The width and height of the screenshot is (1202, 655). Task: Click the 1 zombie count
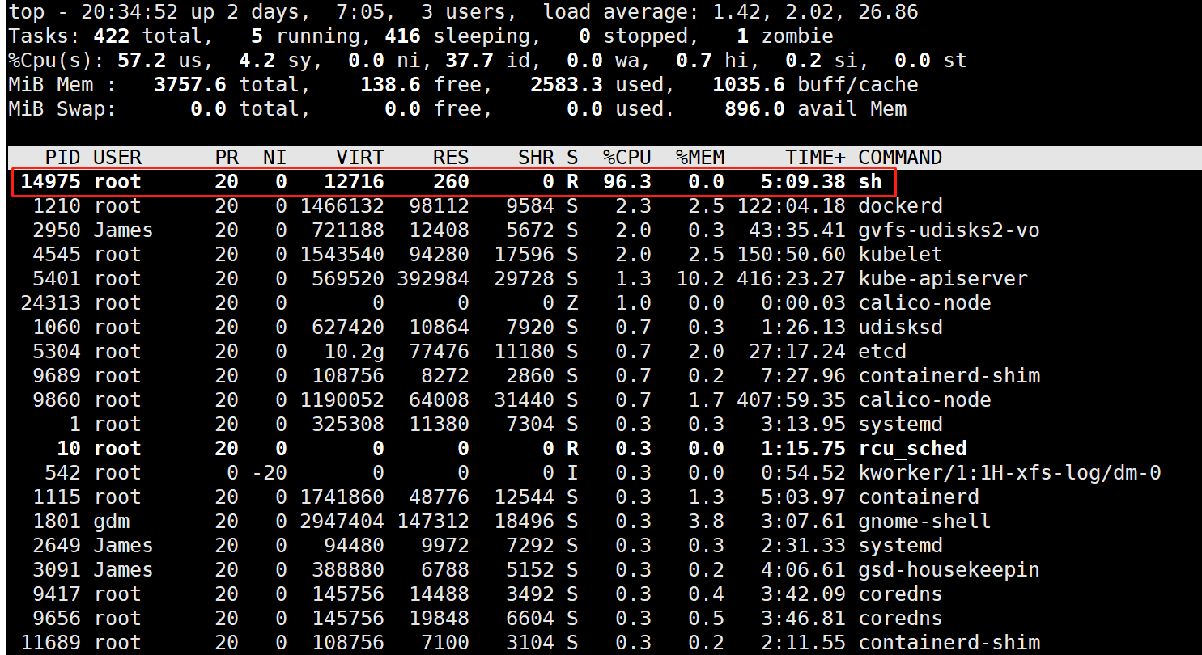pos(743,36)
